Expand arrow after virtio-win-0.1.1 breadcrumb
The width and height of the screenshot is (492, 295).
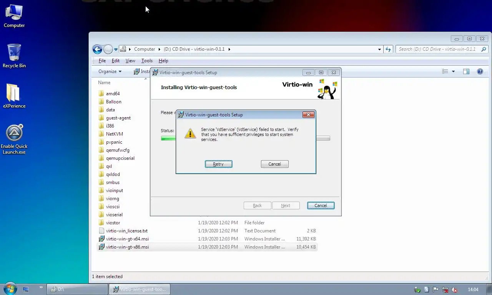point(229,49)
